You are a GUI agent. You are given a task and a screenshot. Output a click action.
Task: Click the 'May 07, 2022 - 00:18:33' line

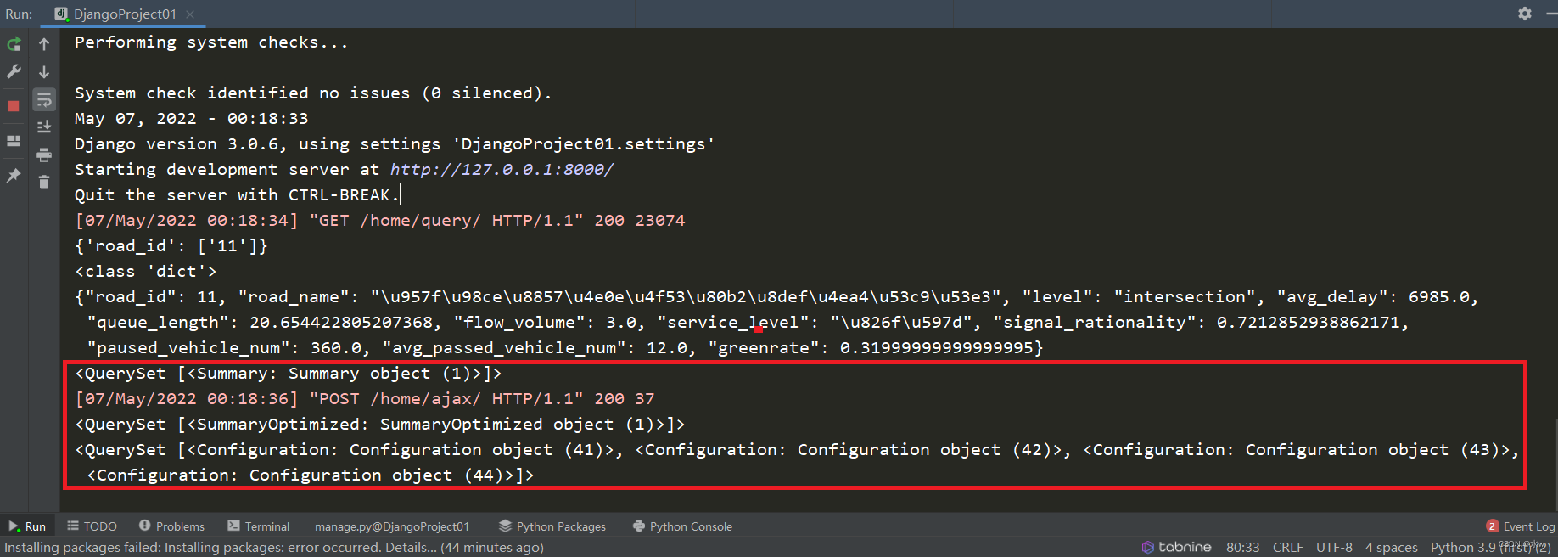[x=192, y=118]
